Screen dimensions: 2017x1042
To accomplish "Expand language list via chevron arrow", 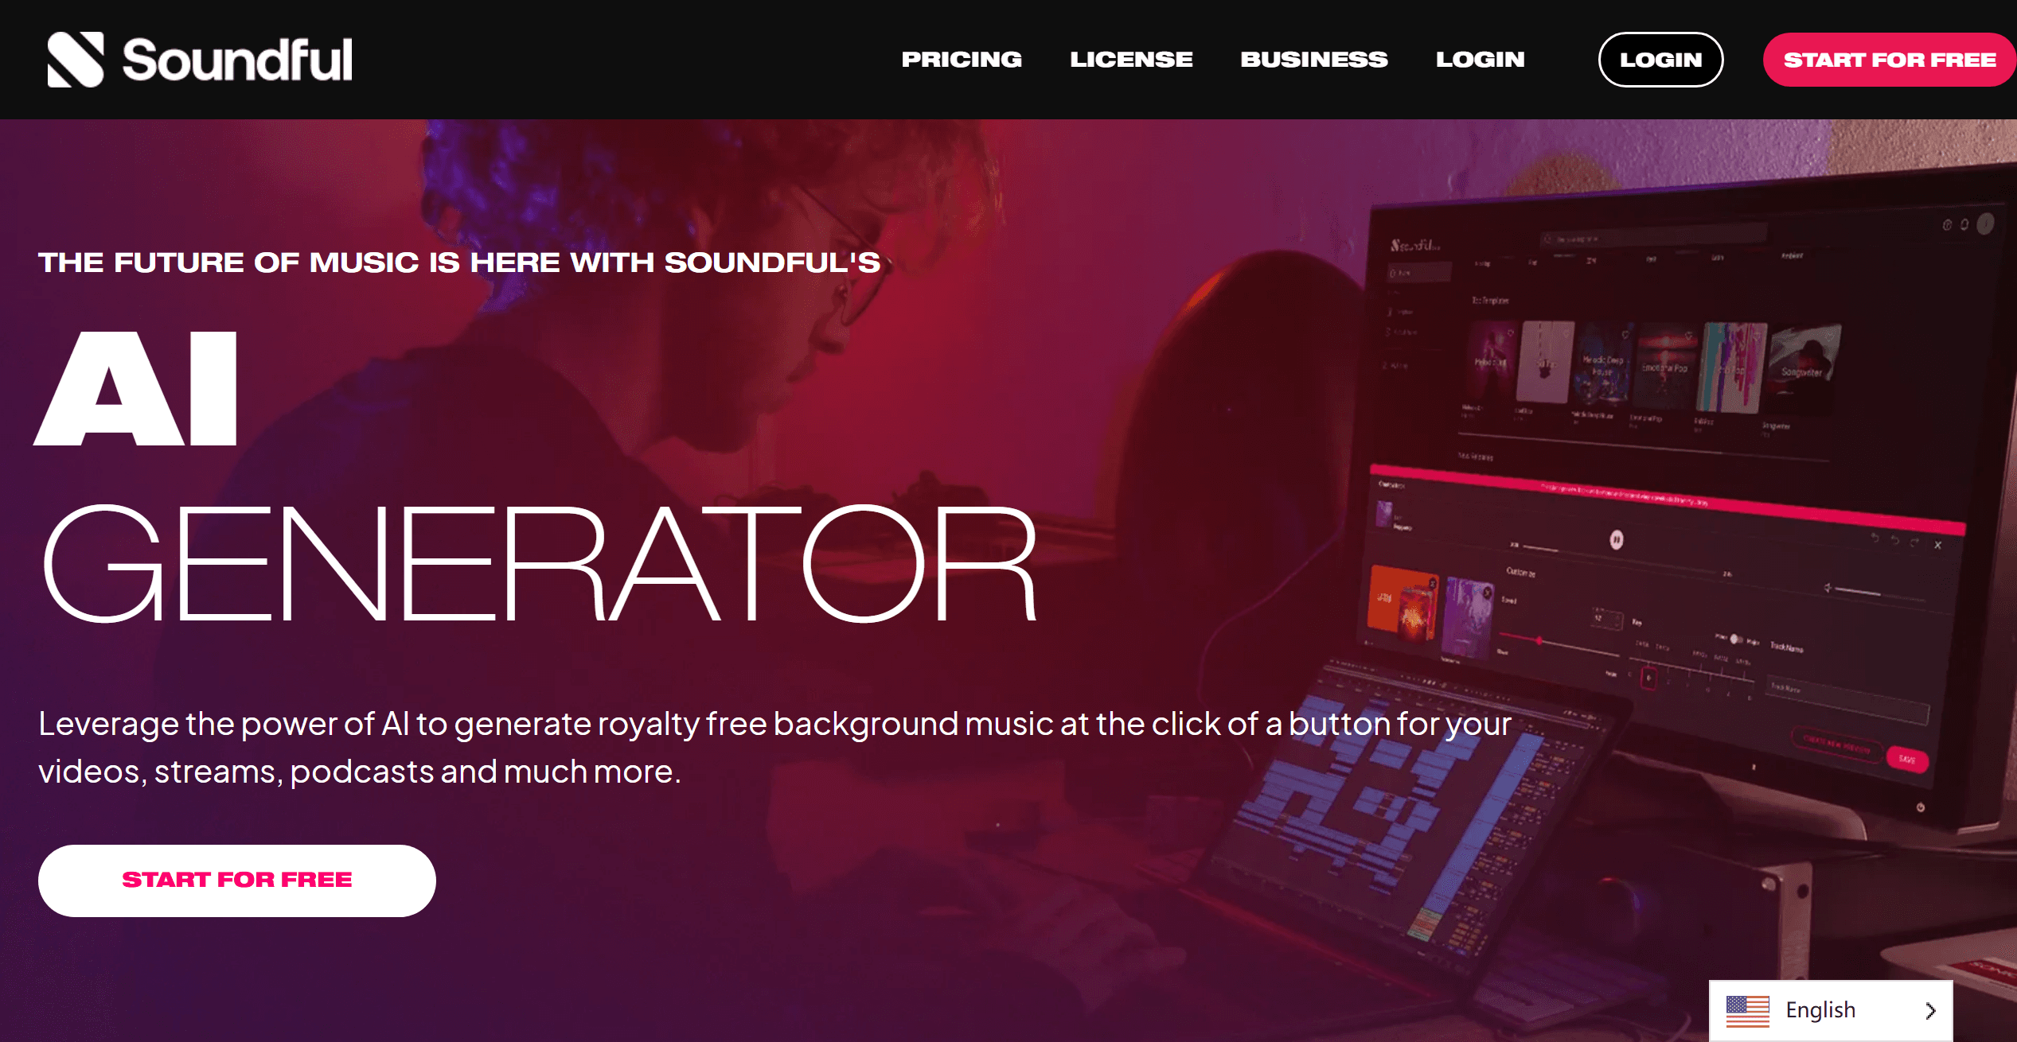I will [1930, 1011].
